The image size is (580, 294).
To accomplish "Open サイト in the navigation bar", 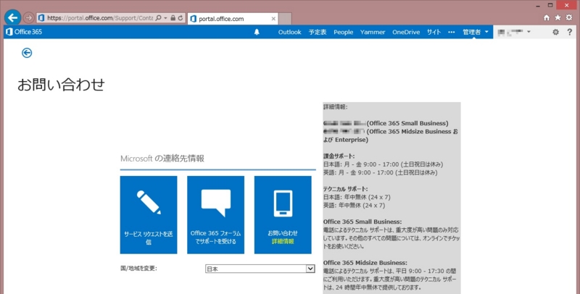I will (x=434, y=32).
